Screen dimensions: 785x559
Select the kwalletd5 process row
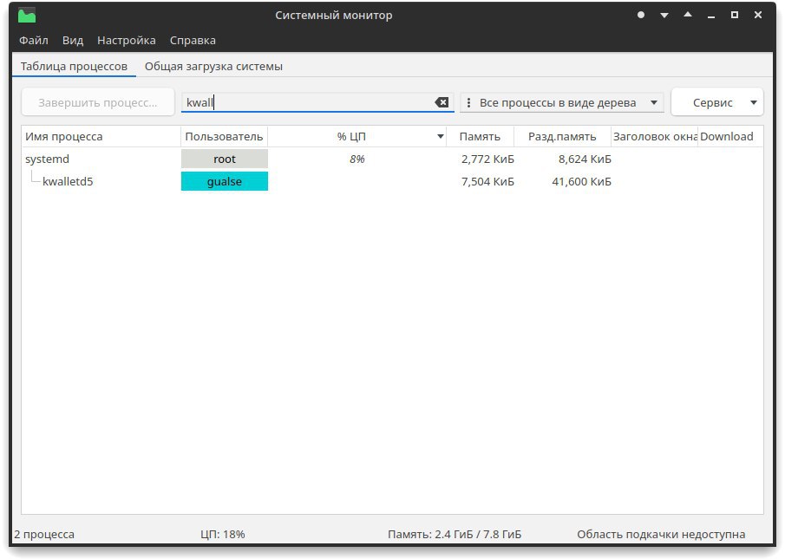(392, 181)
